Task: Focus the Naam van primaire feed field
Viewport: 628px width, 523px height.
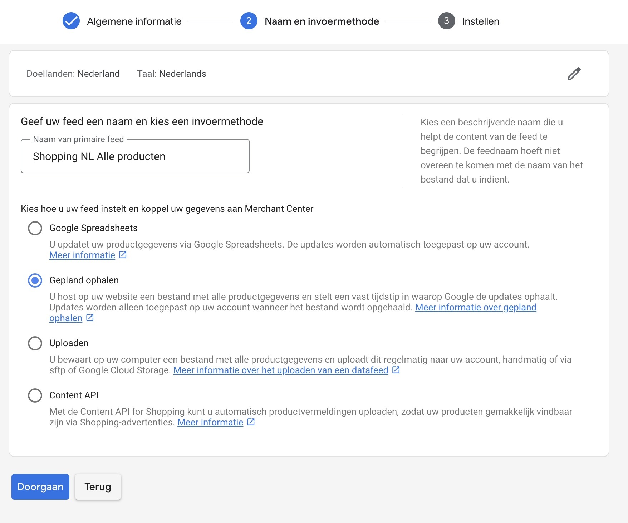Action: click(x=135, y=156)
